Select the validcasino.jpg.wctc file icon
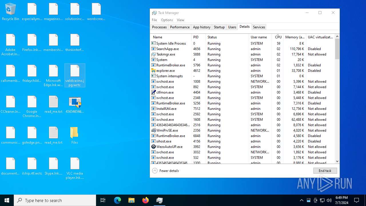This screenshot has height=206, width=366. [75, 75]
